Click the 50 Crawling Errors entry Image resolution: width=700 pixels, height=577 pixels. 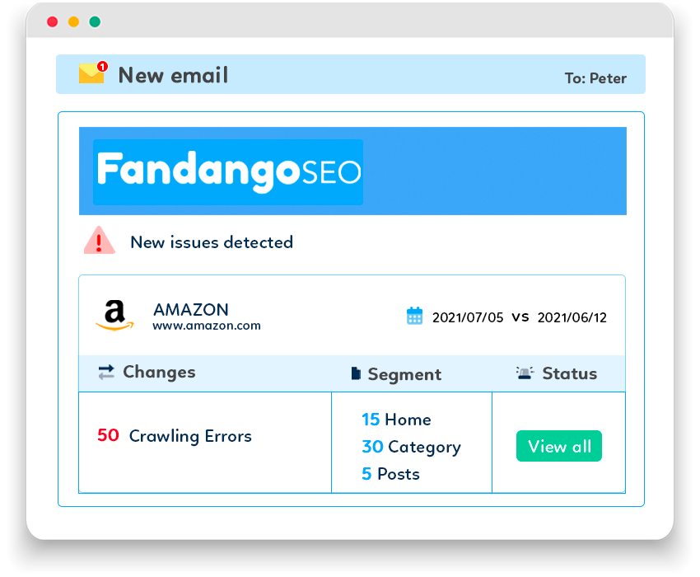tap(175, 436)
